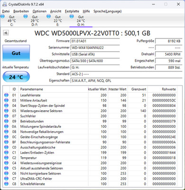Click the status dot for Nicht korrigierbare Sektoren
Image resolution: width=185 pixels, height=190 pixels.
[x=6, y=173]
